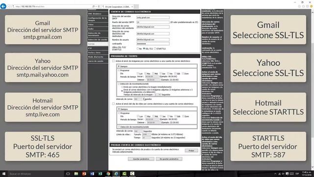The width and height of the screenshot is (314, 177).
Task: Close the D-Link Corporation browser tab
Action: pyautogui.click(x=132, y=6)
